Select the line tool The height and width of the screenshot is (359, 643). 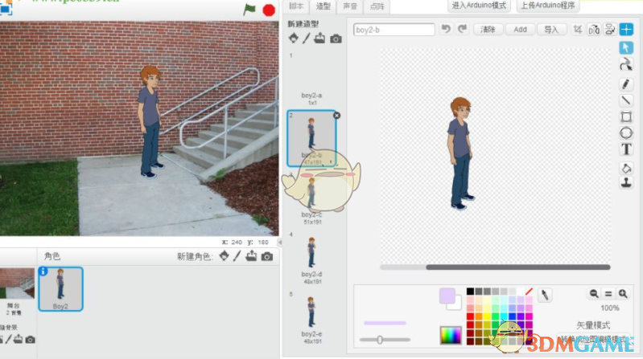point(626,100)
